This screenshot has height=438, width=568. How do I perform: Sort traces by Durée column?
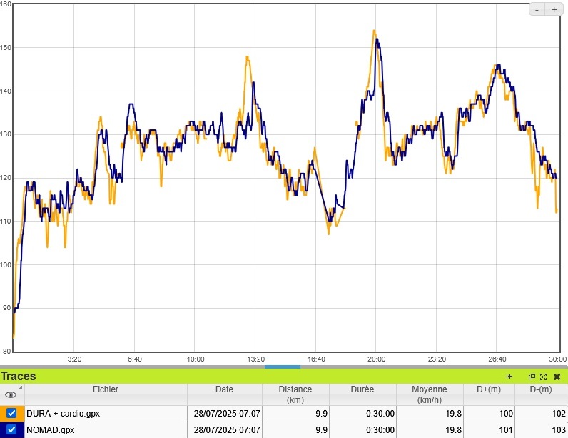pyautogui.click(x=362, y=389)
